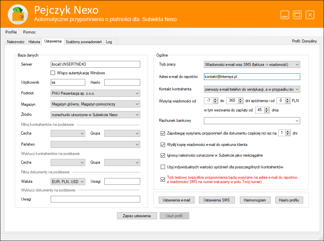
Task: Minimize the Pejczyk Nexo window
Action: point(285,15)
